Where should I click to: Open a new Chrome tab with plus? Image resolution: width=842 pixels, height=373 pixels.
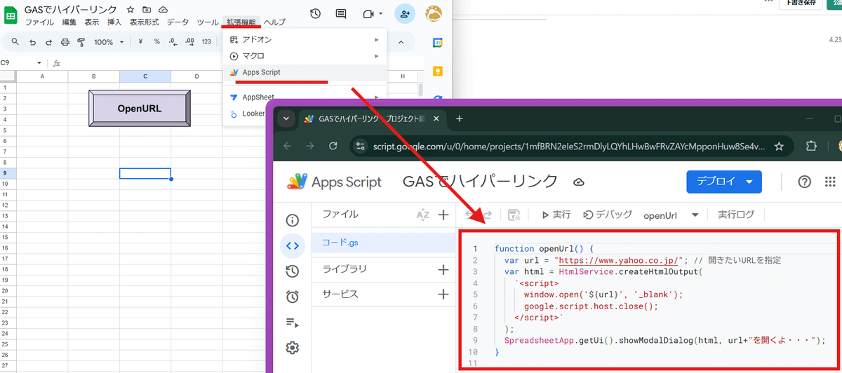pos(460,118)
